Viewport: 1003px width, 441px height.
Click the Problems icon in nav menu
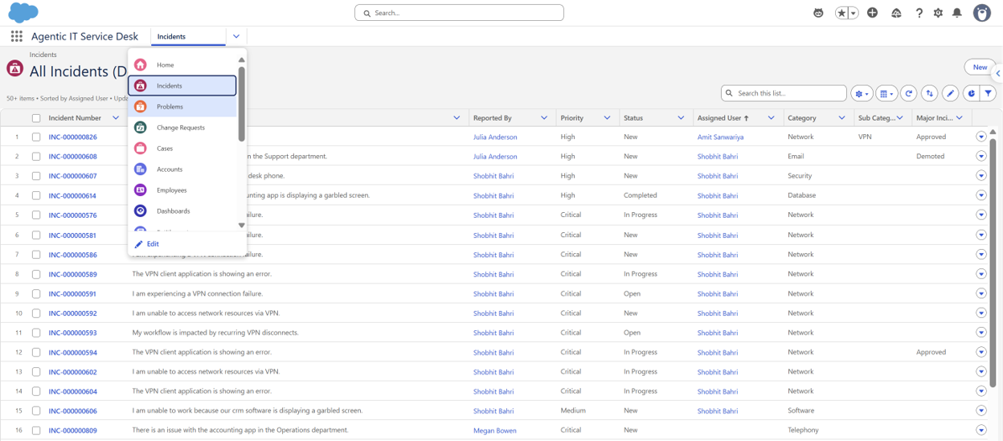[141, 107]
